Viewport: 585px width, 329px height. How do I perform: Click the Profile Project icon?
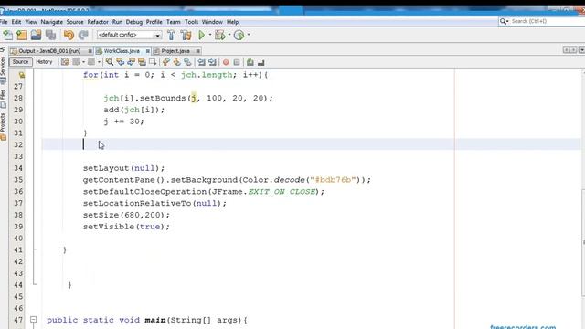click(x=239, y=35)
